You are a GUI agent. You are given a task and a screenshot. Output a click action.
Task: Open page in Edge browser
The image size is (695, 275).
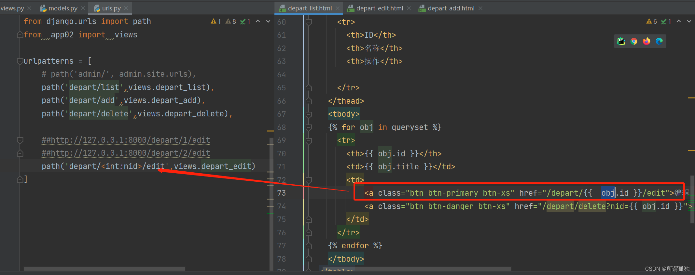tap(659, 41)
